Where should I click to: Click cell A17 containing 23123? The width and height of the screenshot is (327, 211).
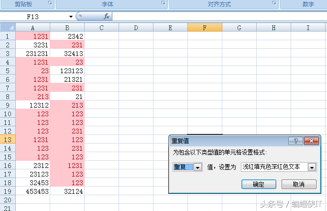[33, 174]
